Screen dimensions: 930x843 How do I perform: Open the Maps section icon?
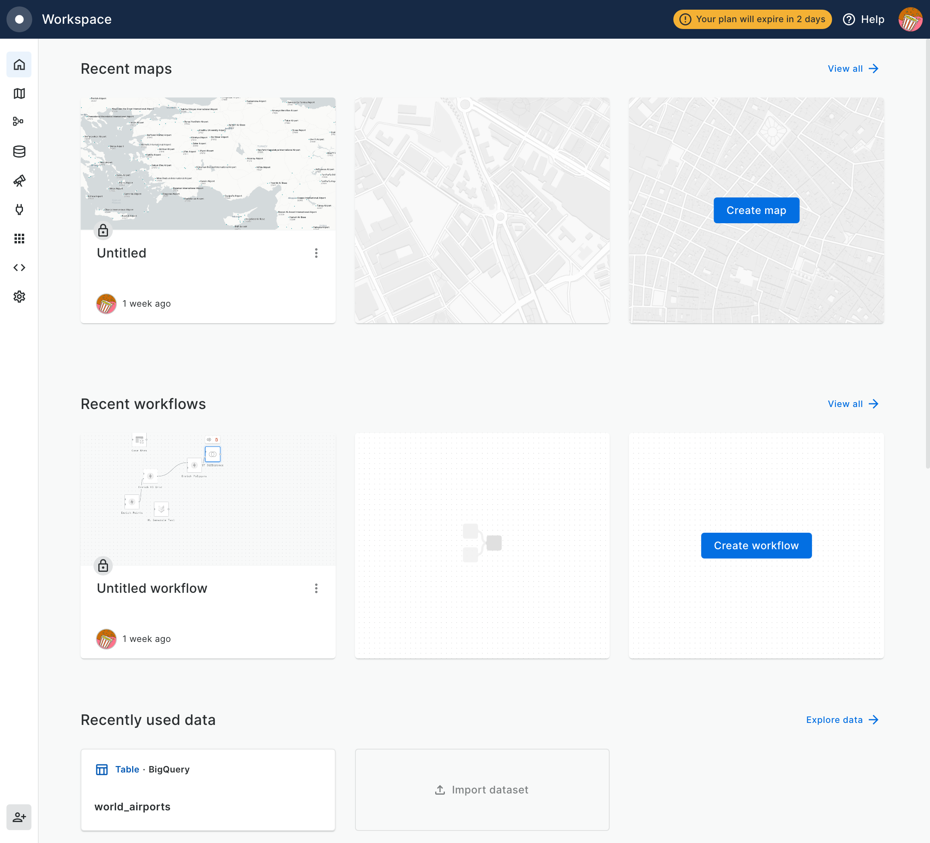(19, 93)
